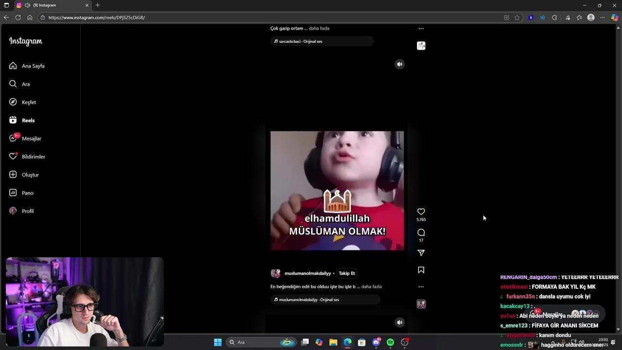
Task: Open Profil page
Action: pyautogui.click(x=21, y=211)
